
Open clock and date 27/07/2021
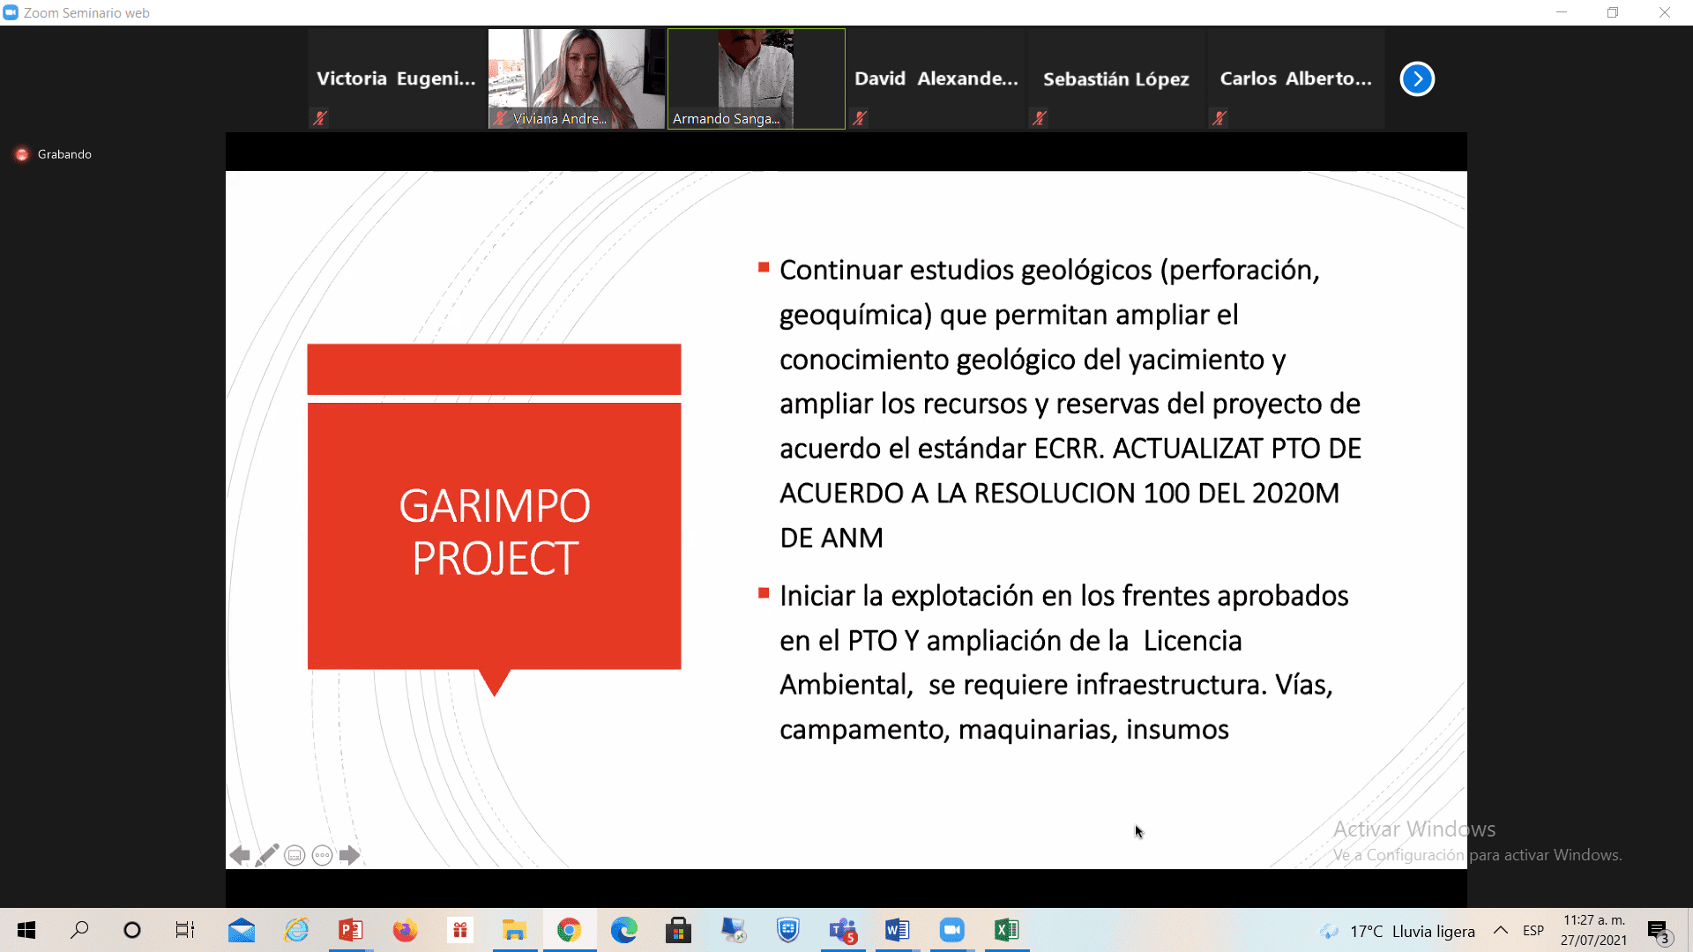click(1593, 930)
